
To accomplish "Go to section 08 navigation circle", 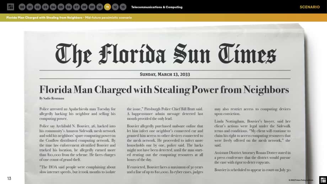I will coord(84,7).
